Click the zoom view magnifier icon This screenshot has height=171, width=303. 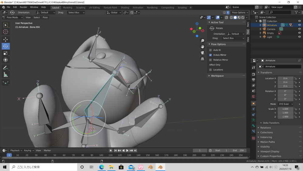(202, 41)
